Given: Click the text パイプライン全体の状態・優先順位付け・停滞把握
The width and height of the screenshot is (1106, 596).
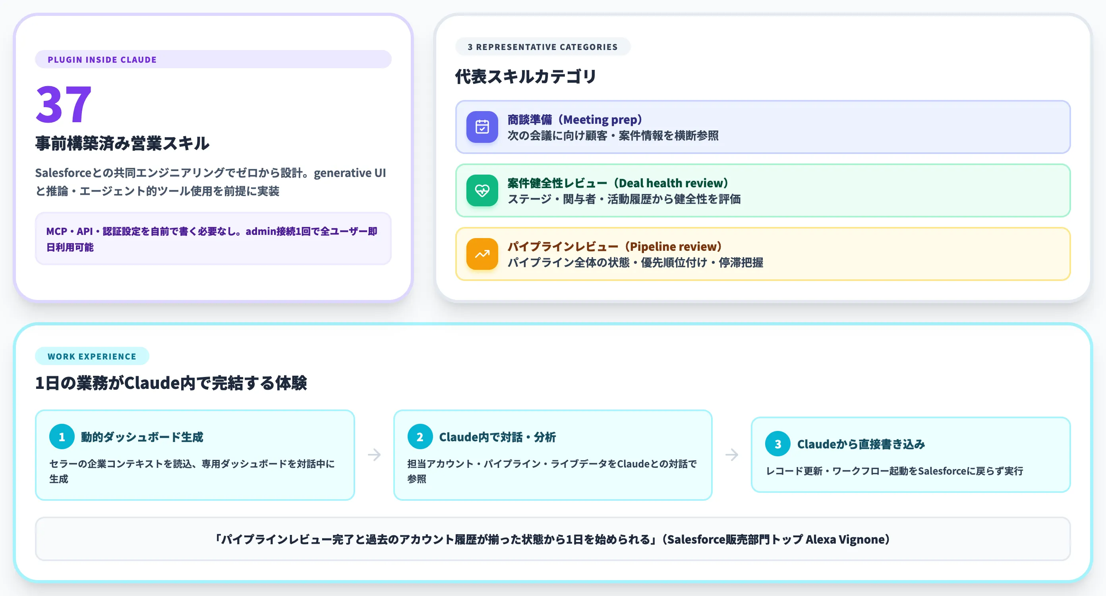Looking at the screenshot, I should 636,262.
